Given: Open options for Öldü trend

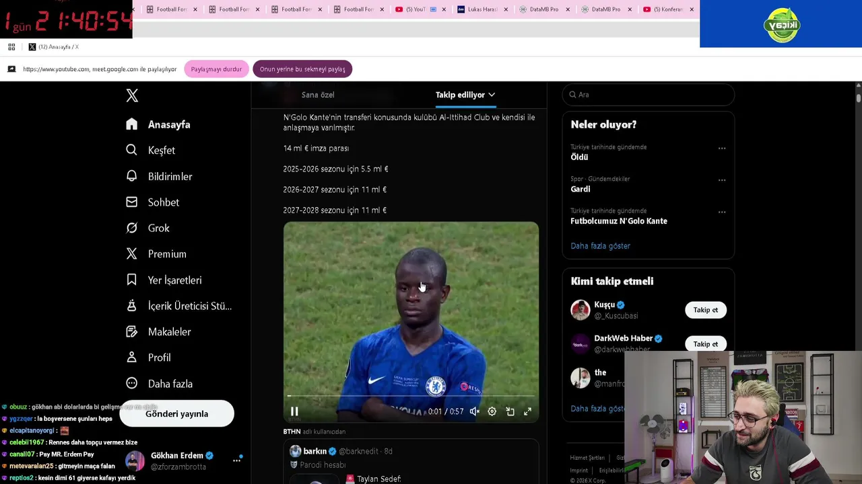Looking at the screenshot, I should (x=722, y=149).
